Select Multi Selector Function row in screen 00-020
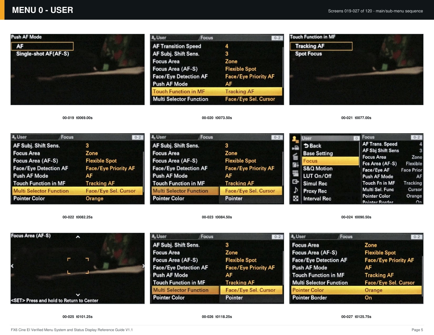This screenshot has width=434, height=335. [x=217, y=99]
